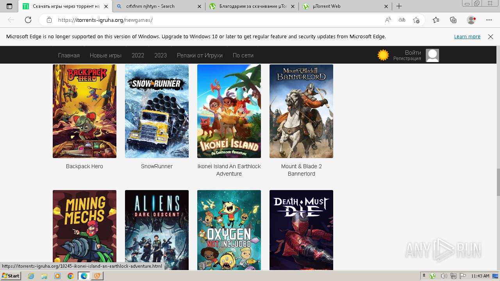Open Collections panel
500x281 pixels.
pyautogui.click(x=453, y=20)
